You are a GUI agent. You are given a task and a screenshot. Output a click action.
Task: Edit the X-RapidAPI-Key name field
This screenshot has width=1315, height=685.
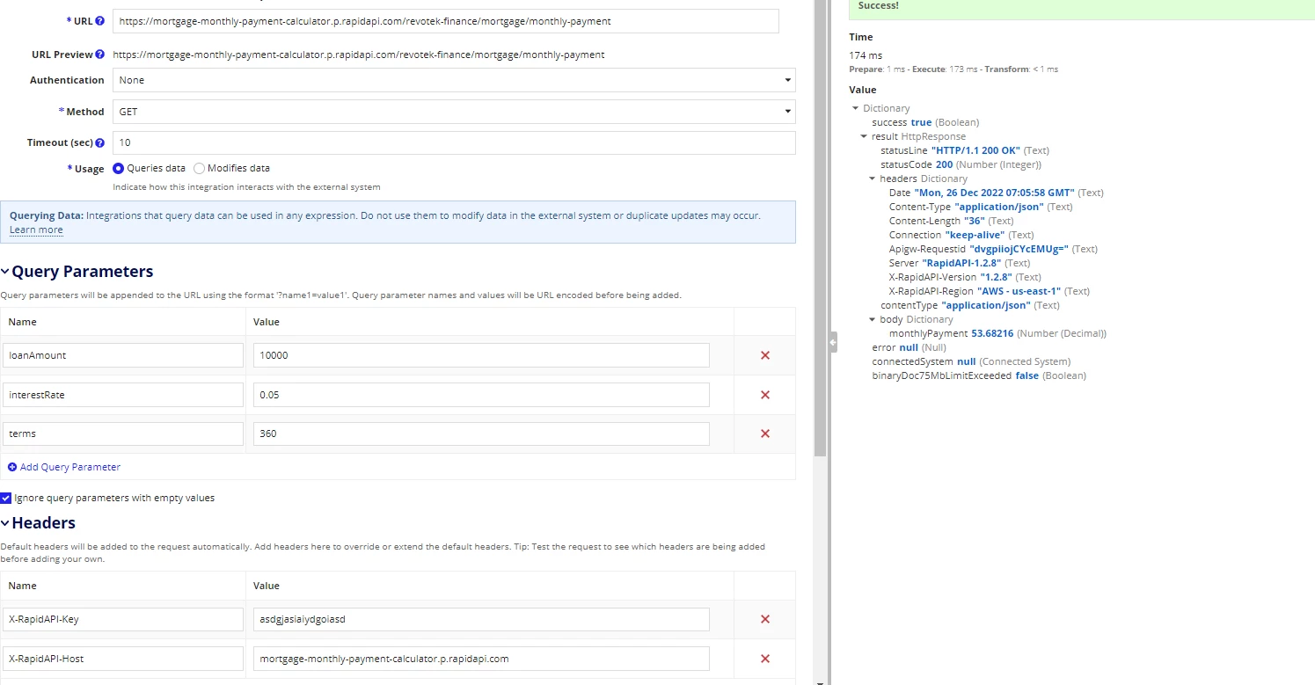[123, 619]
